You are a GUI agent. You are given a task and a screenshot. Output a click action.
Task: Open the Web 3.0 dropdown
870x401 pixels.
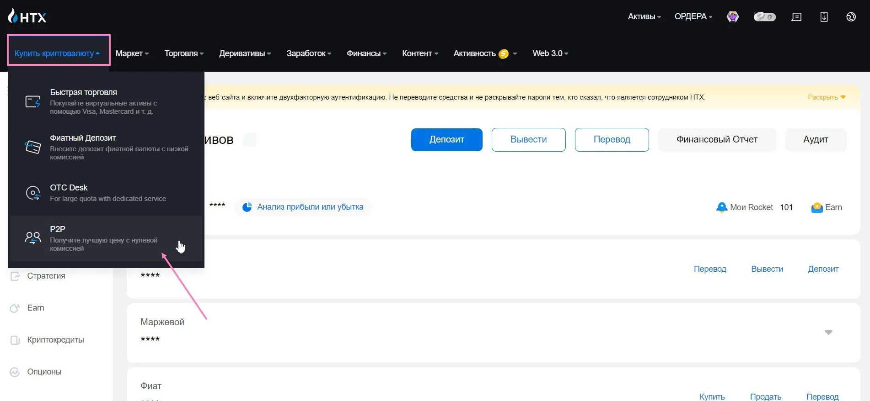point(550,53)
